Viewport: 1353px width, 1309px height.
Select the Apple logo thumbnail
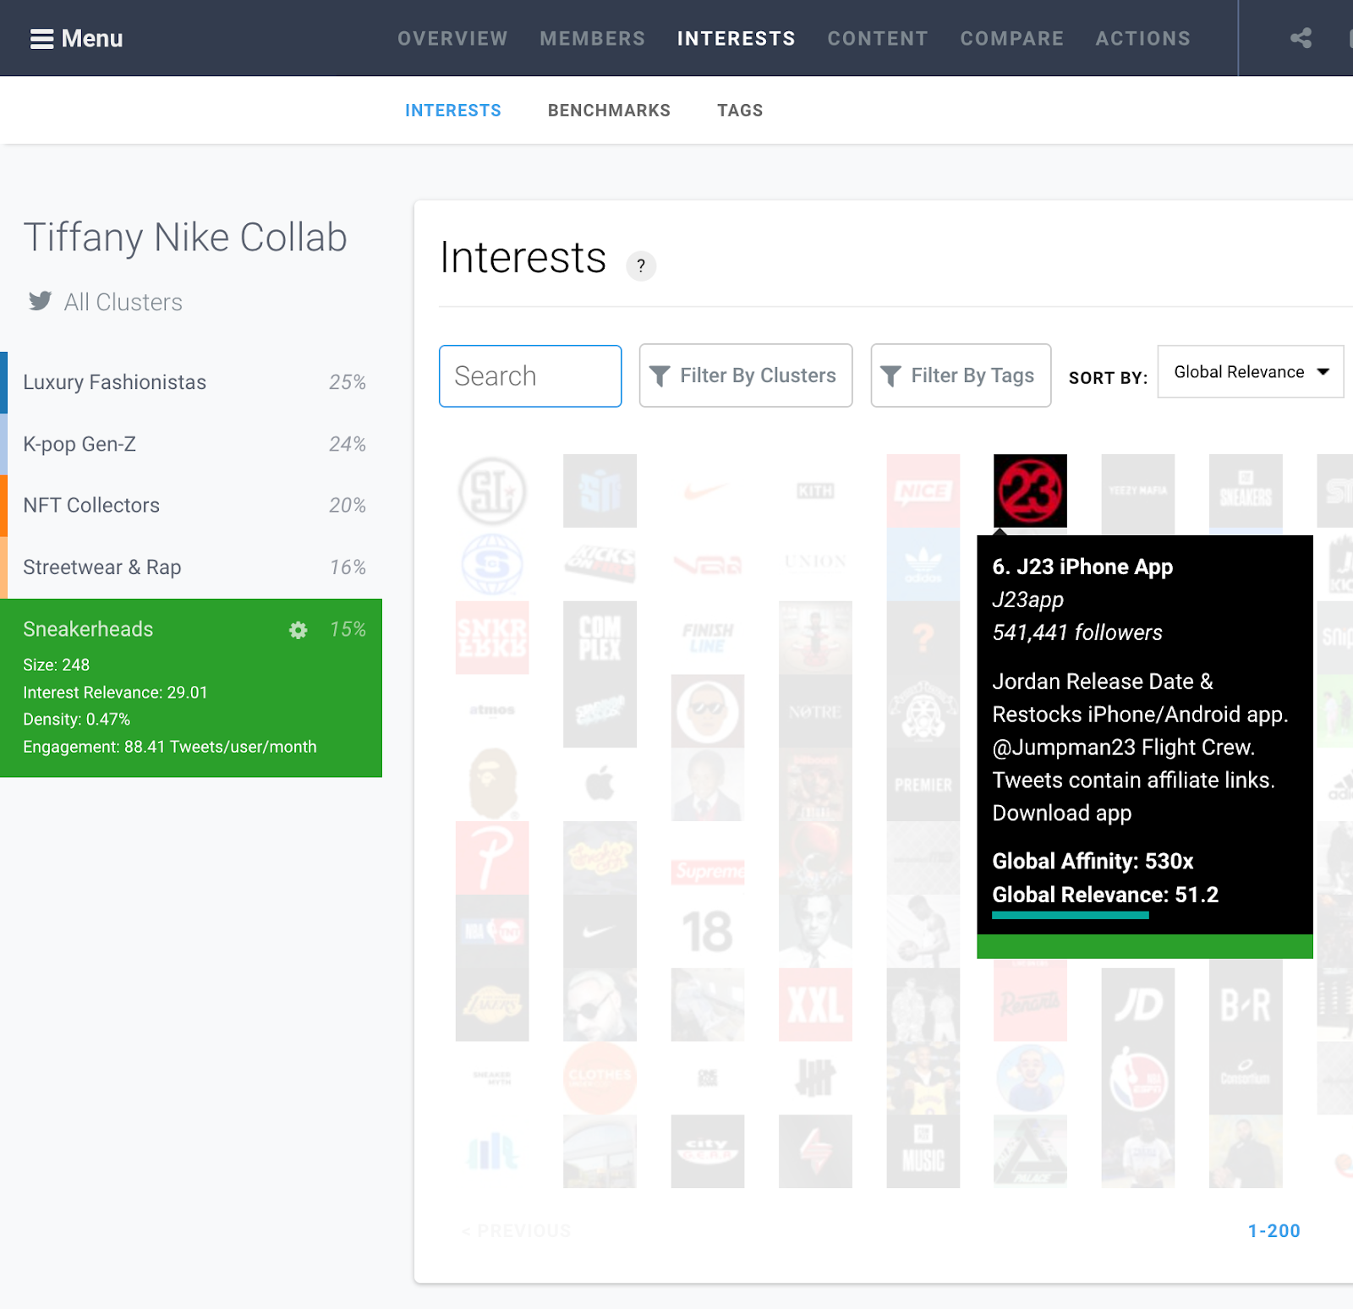click(600, 784)
